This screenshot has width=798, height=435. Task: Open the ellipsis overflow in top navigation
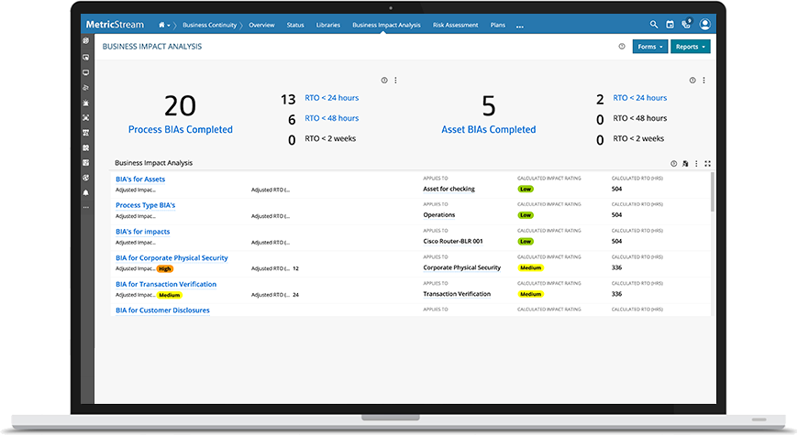pos(519,27)
